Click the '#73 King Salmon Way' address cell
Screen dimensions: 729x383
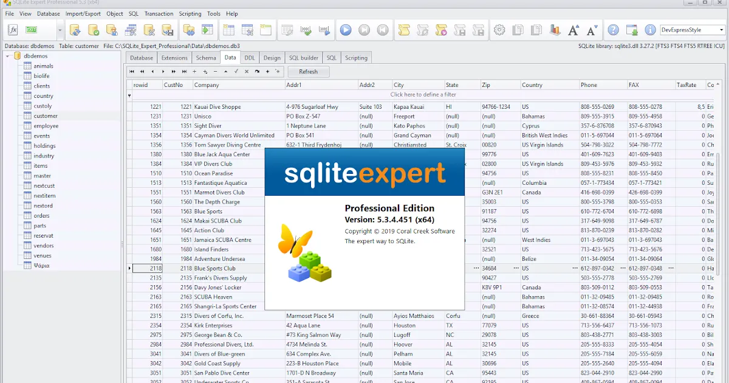(x=321, y=335)
